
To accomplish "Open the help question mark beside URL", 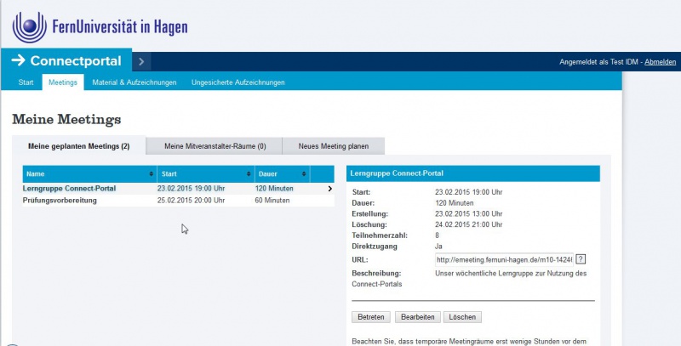I will click(x=581, y=259).
